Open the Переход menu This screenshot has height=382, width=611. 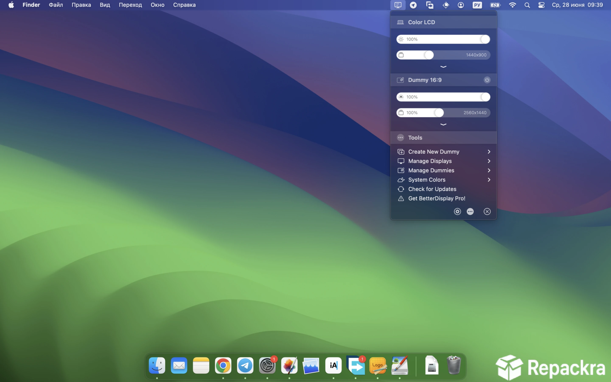coord(130,5)
